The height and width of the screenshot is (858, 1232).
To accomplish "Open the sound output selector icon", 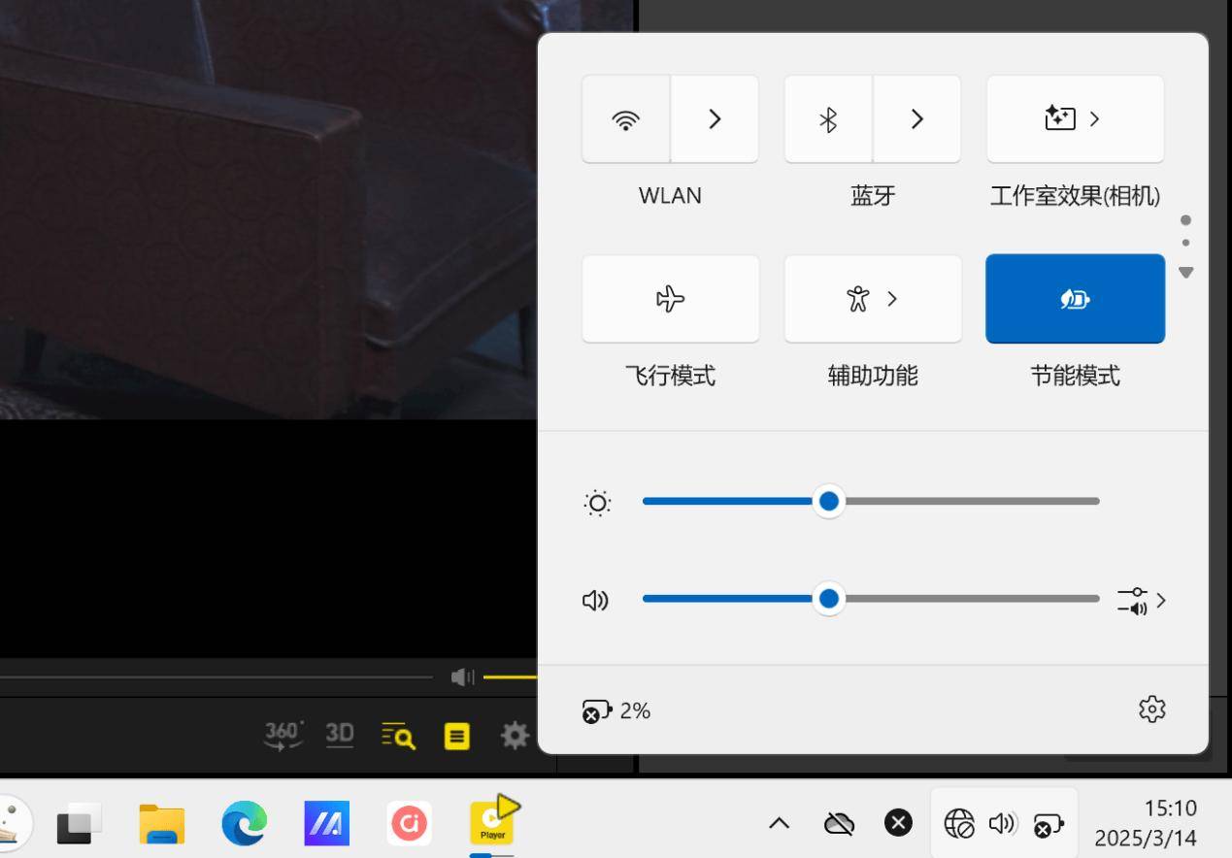I will pos(1141,601).
